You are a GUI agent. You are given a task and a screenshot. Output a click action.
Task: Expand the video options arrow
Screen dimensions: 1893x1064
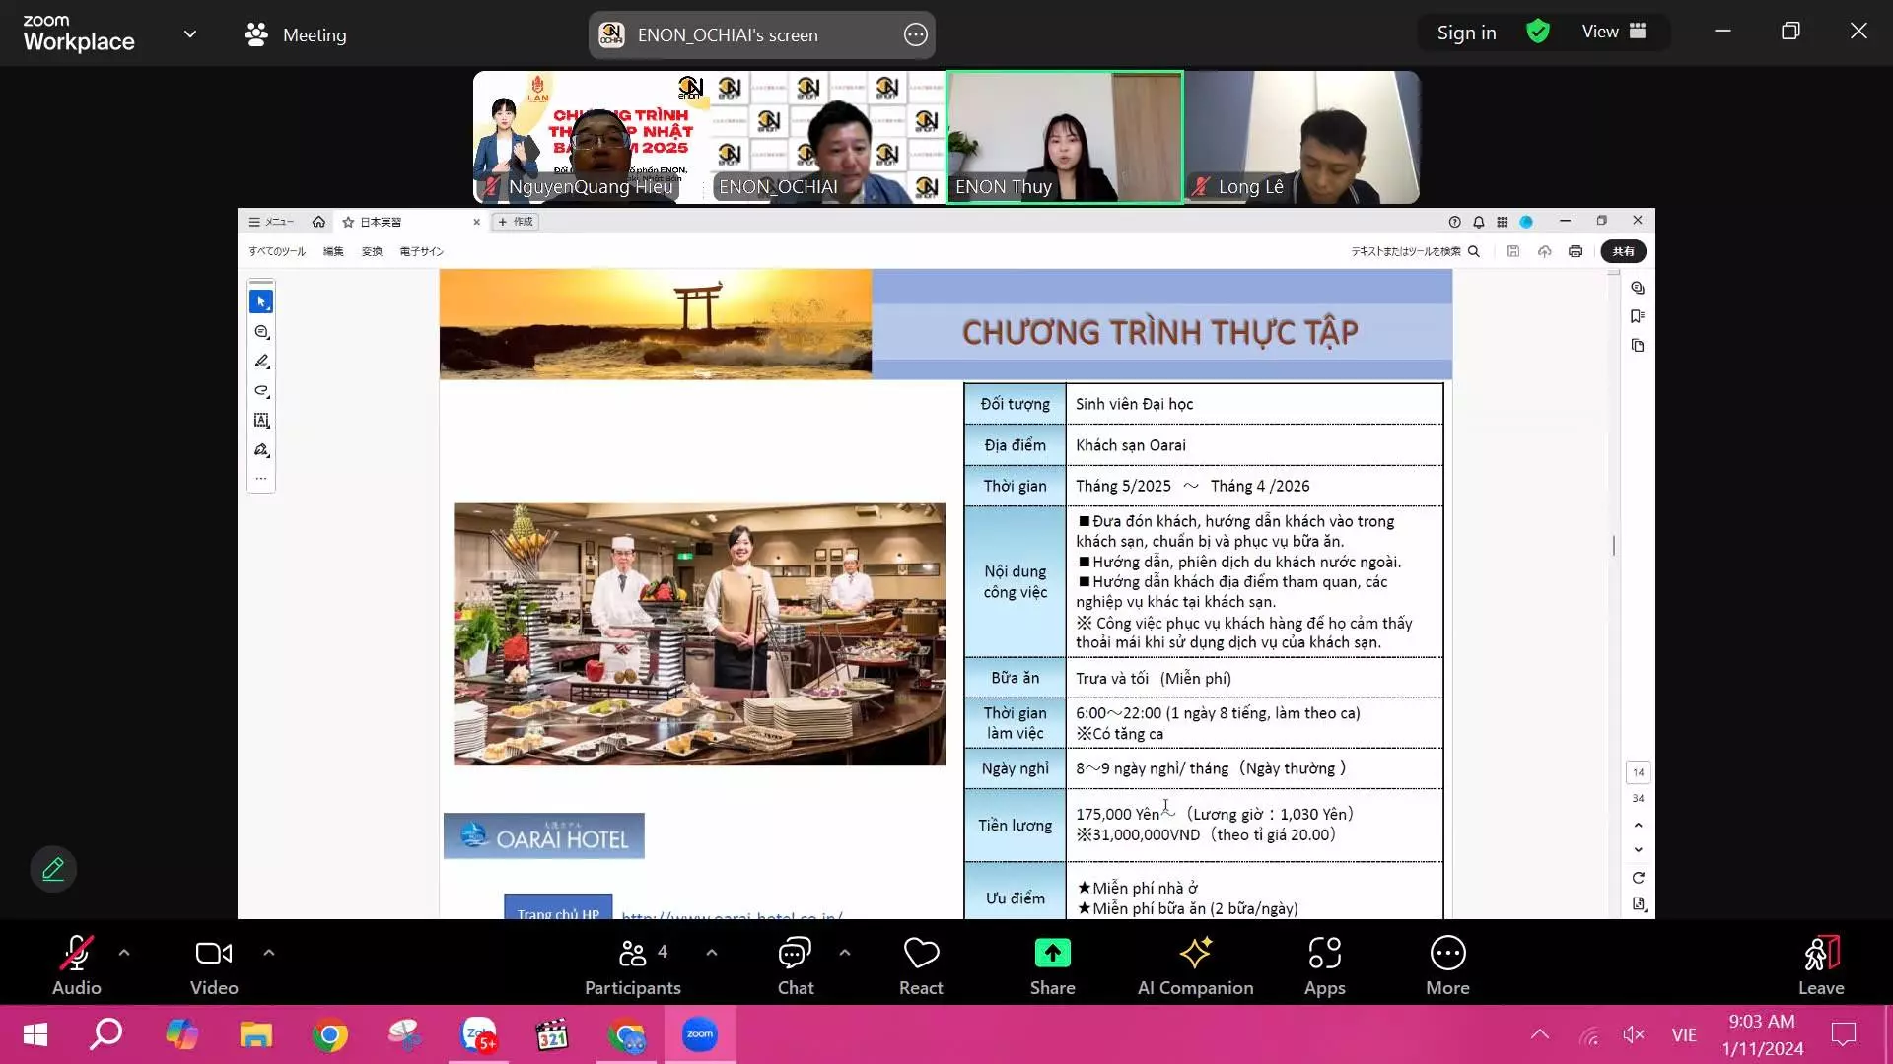coord(269,953)
